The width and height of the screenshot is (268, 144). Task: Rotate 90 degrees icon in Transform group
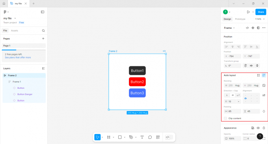pyautogui.click(x=245, y=65)
